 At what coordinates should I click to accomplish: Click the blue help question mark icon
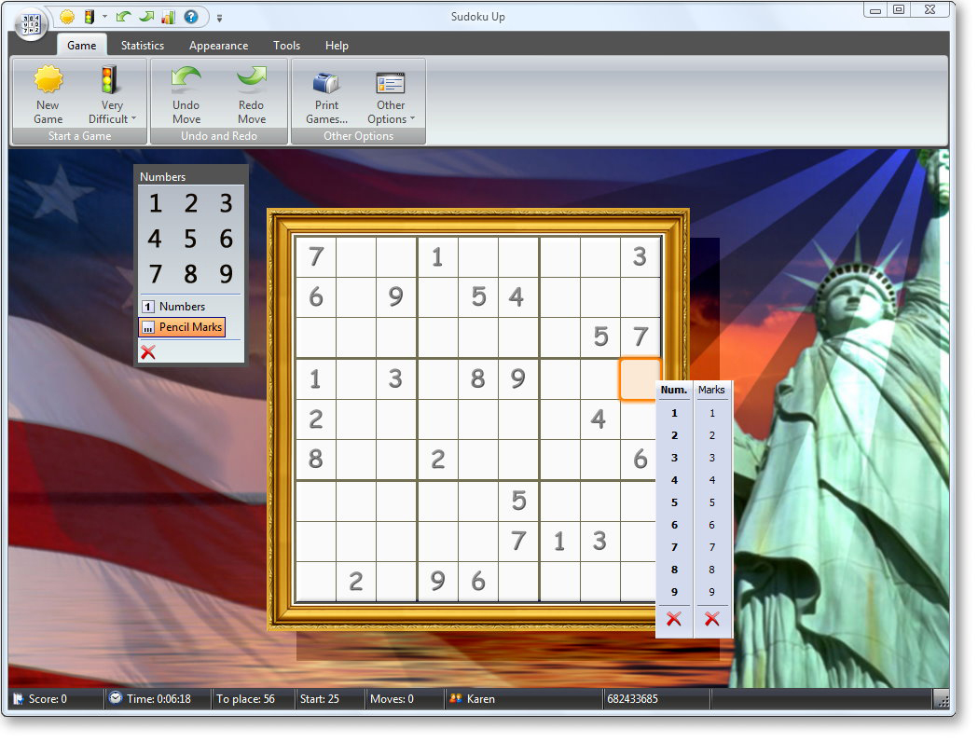click(x=191, y=17)
